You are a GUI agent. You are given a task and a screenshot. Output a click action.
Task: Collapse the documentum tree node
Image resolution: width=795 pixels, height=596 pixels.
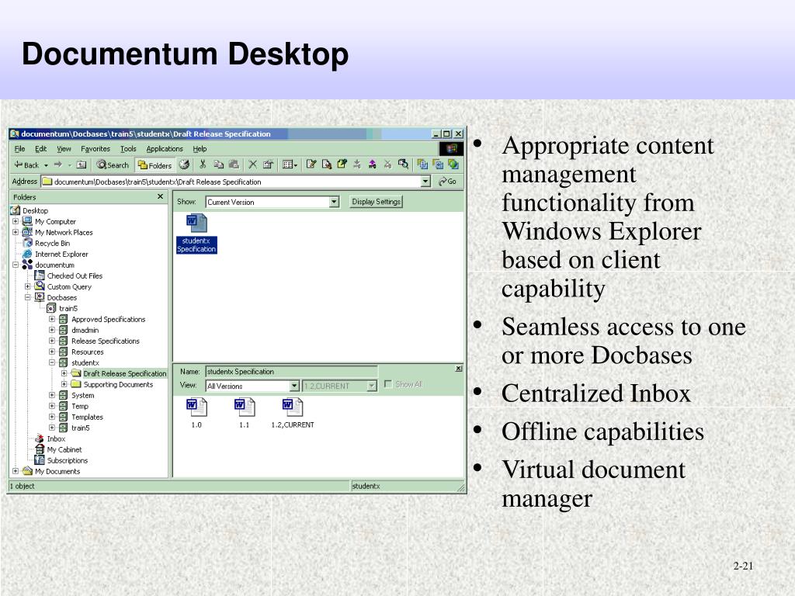[x=16, y=265]
